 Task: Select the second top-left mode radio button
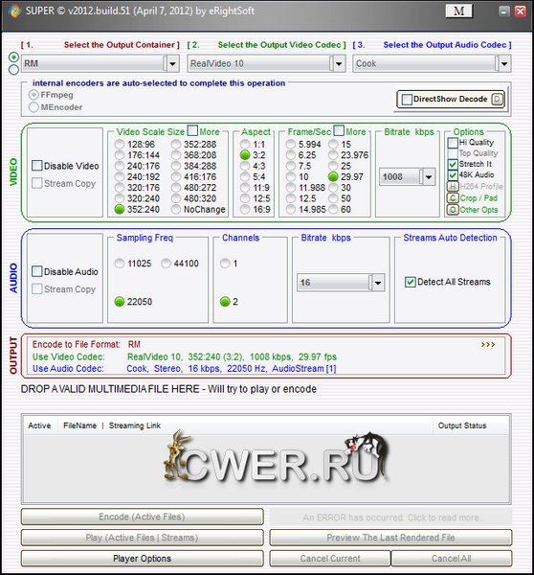(x=13, y=70)
